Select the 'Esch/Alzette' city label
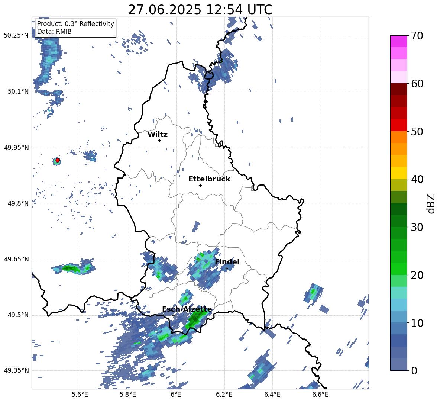Image resolution: width=440 pixels, height=402 pixels. point(187,309)
